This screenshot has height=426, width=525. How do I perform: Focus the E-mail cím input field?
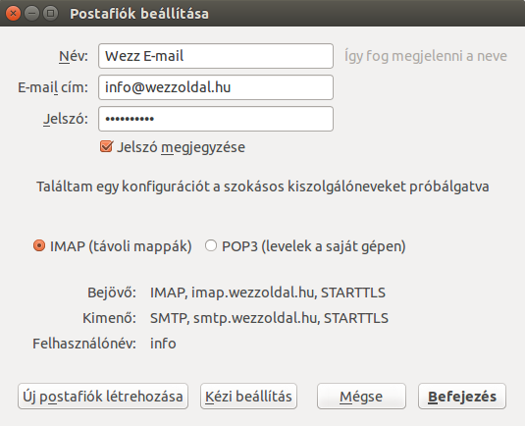pos(216,87)
